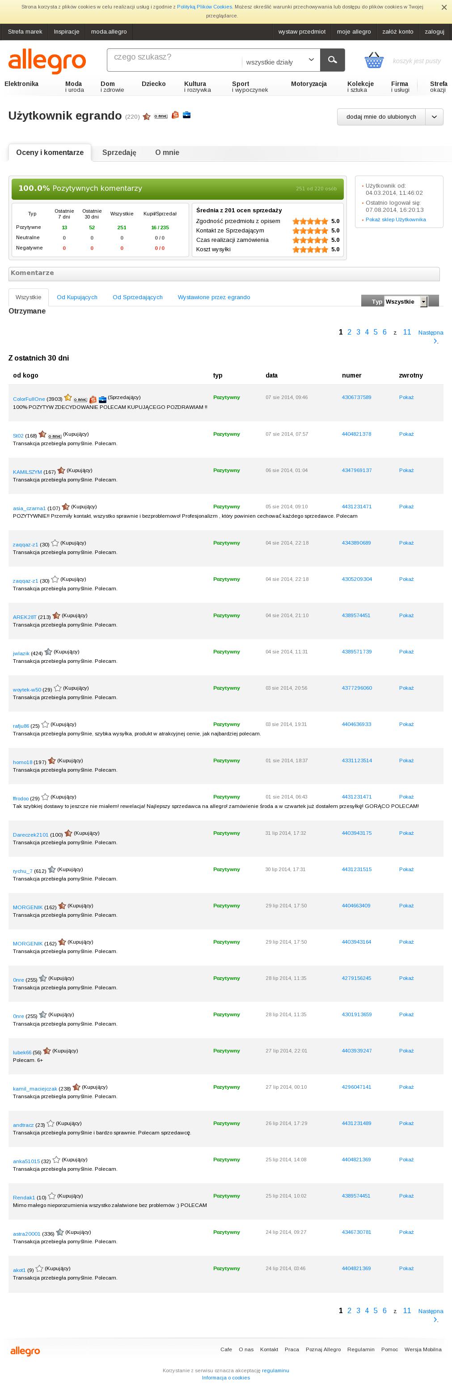452x1396 pixels.
Task: Click the blue briefcase icon beside egrando
Action: (x=186, y=115)
